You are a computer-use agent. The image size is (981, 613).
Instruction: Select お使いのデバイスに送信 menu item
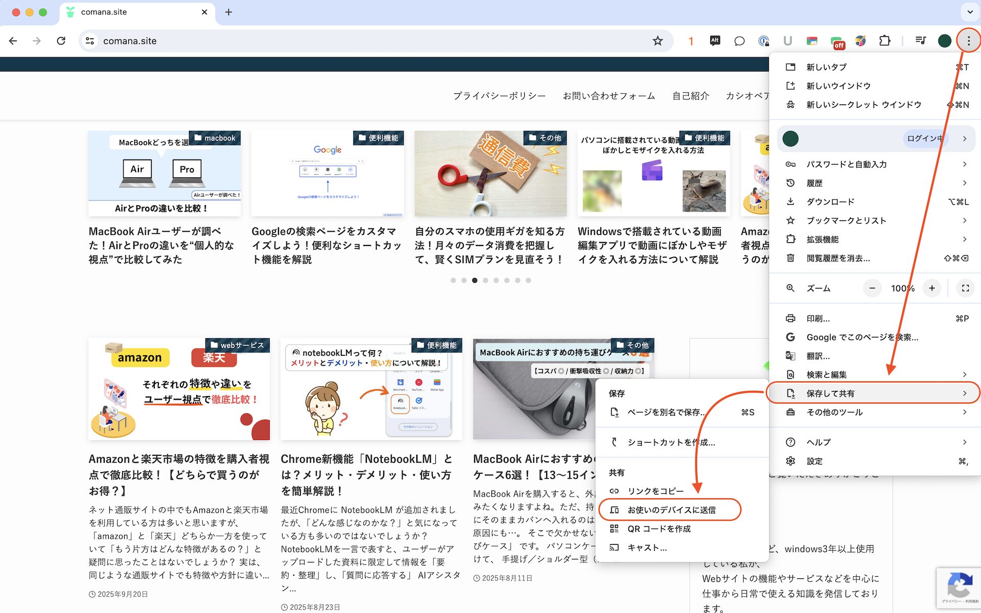[x=671, y=510]
